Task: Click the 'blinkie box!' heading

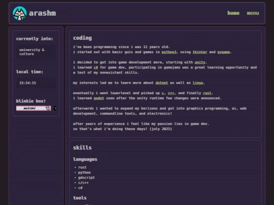Action: 31,101
